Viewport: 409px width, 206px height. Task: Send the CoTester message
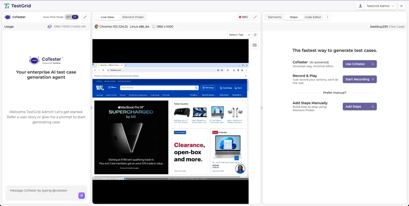coord(81,195)
